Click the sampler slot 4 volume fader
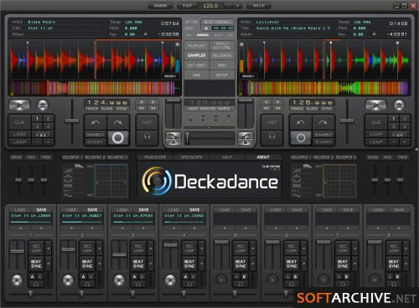 click(170, 245)
